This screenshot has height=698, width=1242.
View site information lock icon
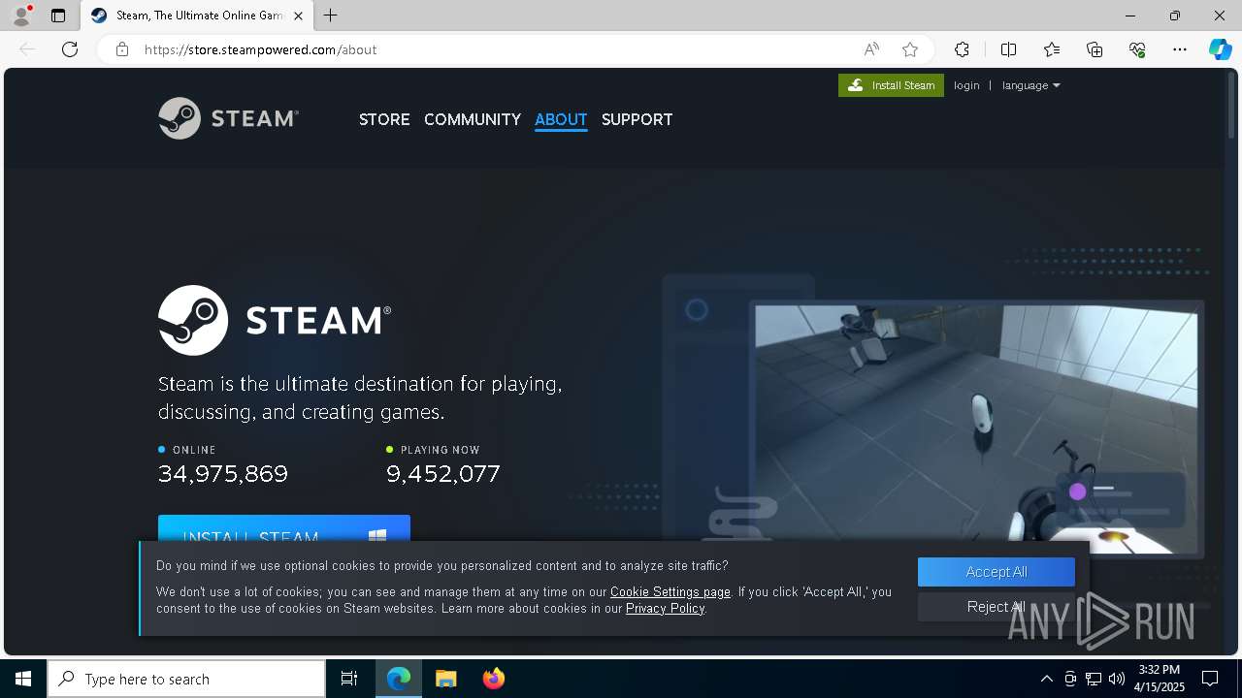(x=122, y=49)
